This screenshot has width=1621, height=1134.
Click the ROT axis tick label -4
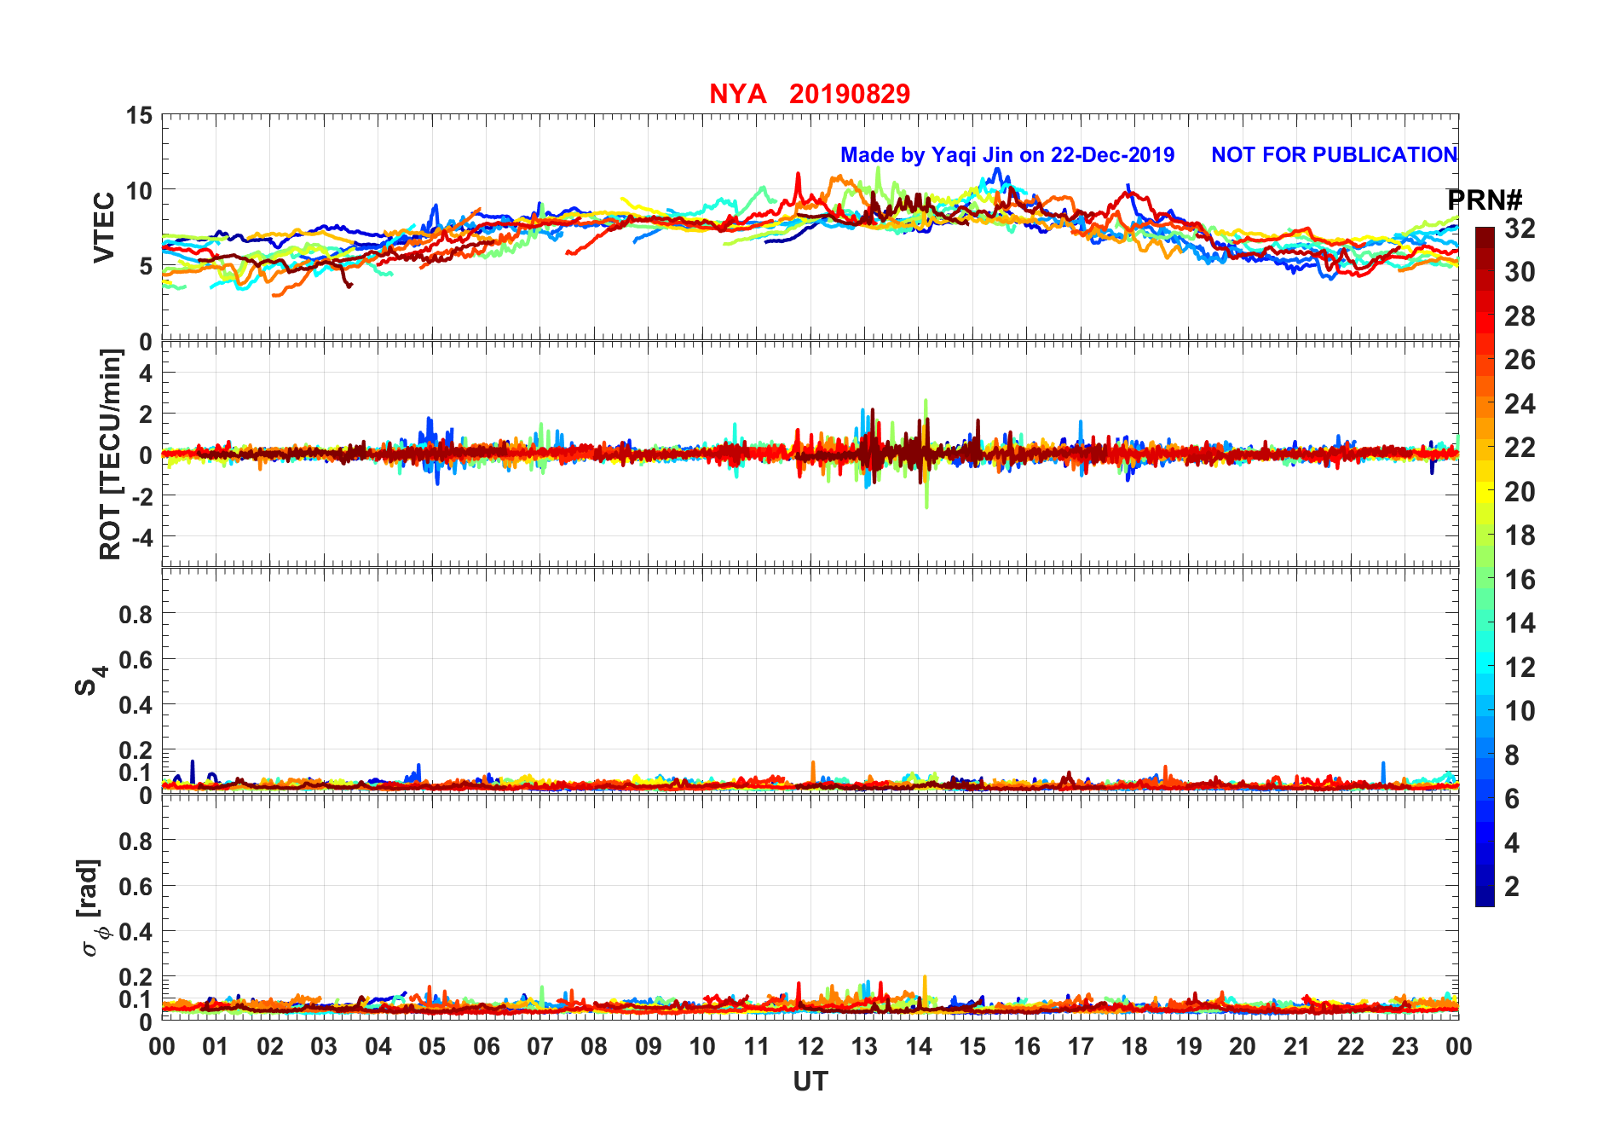141,539
